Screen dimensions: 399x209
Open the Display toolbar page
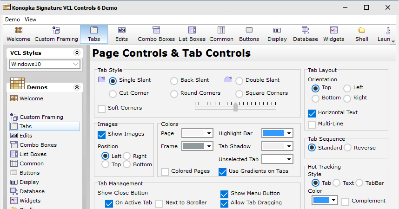(277, 34)
